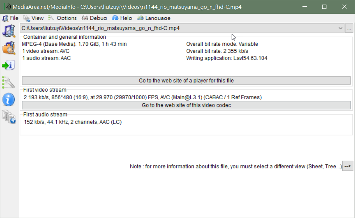Click '1 audio stream: AAC' text

[x=47, y=58]
